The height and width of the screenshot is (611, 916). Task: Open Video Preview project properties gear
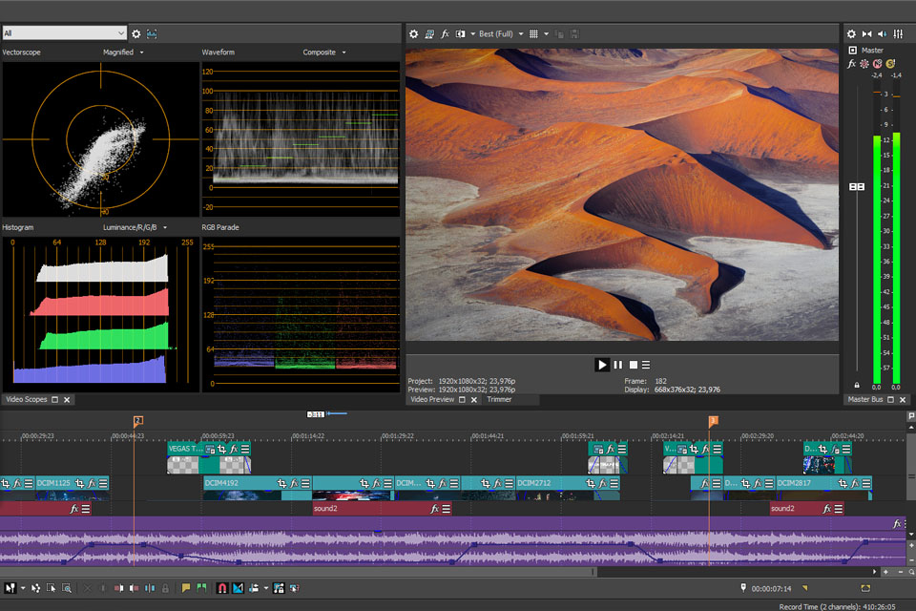[413, 34]
